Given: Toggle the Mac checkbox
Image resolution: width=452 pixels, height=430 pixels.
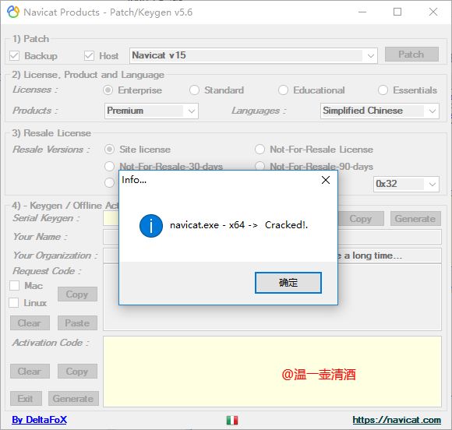Looking at the screenshot, I should pos(14,286).
